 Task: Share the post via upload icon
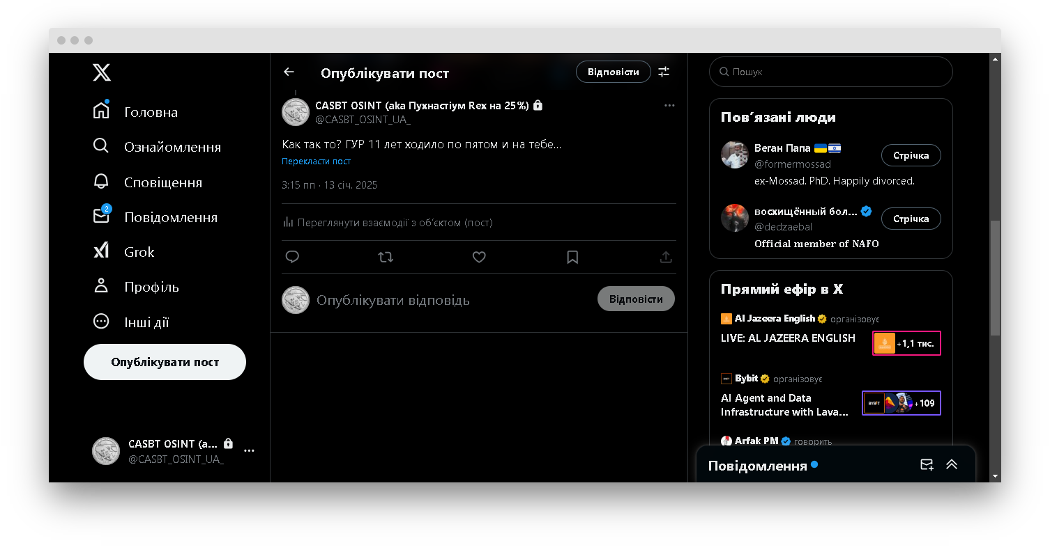[666, 257]
